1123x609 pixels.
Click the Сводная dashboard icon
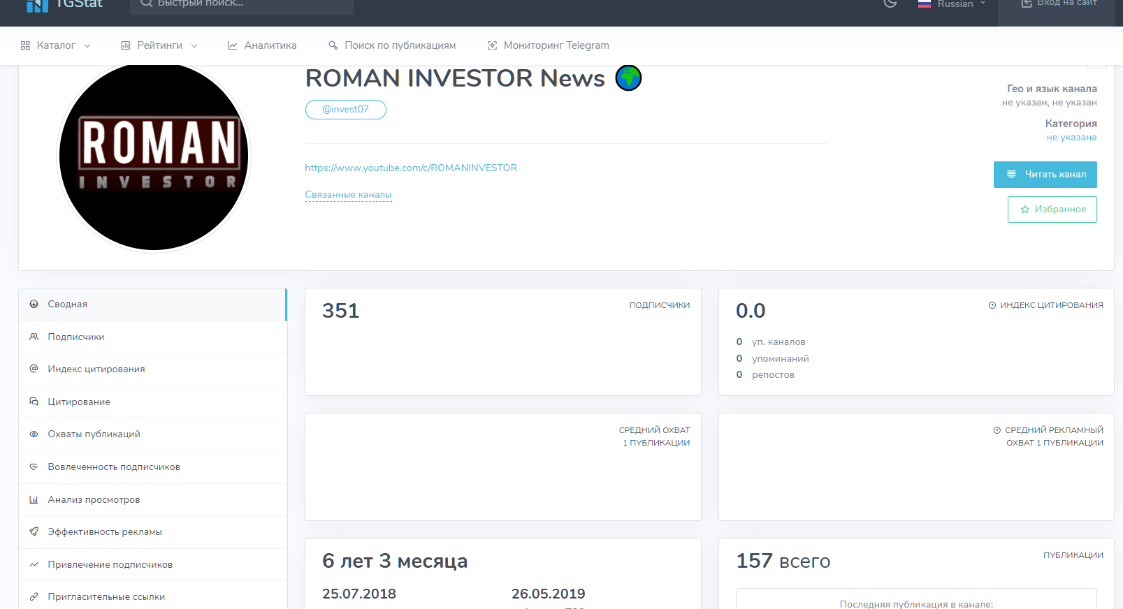click(x=34, y=304)
